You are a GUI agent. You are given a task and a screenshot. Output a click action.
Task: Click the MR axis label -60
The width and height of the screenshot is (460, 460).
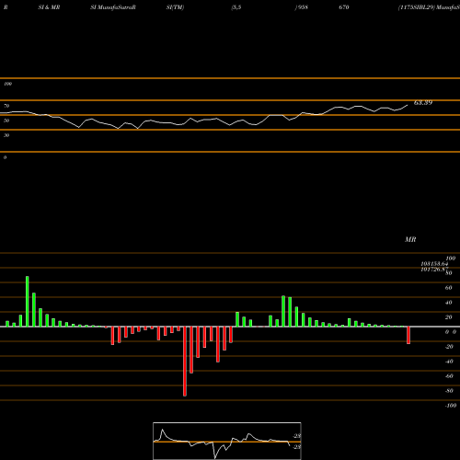coord(449,376)
